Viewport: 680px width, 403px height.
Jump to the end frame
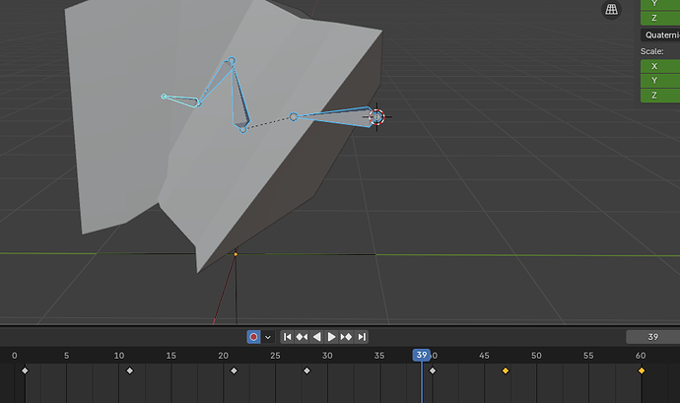(362, 337)
